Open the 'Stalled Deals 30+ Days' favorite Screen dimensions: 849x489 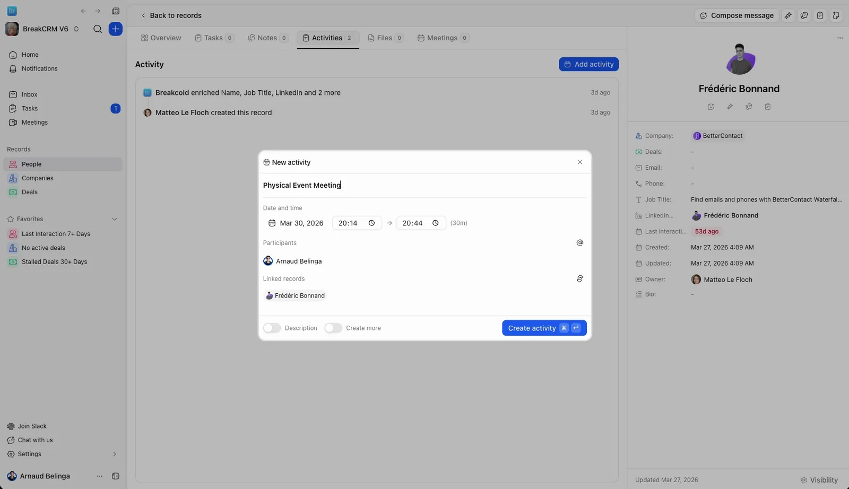[63, 262]
